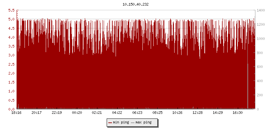Viewport: 265px width, 132px height.
Task: Choose the 16:30 time axis label
Action: [238, 113]
